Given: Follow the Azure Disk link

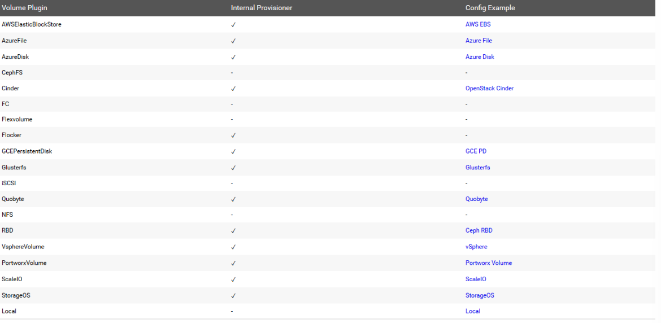Looking at the screenshot, I should 480,57.
